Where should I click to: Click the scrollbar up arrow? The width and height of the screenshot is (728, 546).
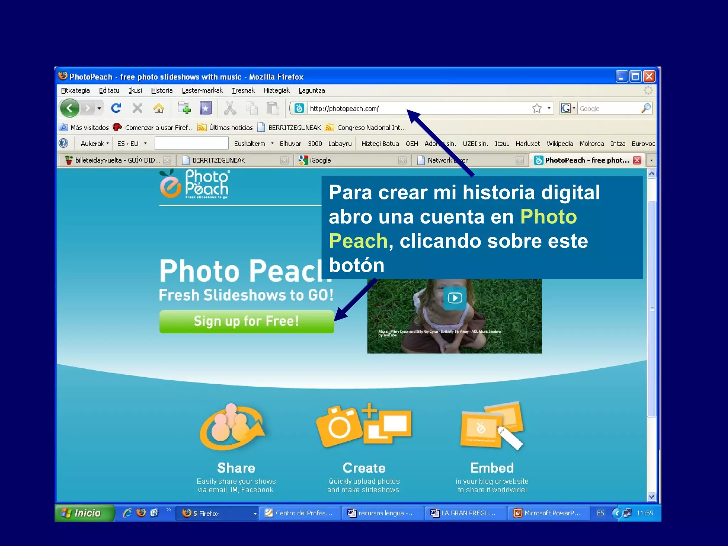coord(651,173)
